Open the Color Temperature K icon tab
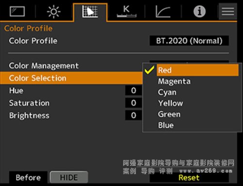Image resolution: width=243 pixels, height=186 pixels. pos(126,12)
